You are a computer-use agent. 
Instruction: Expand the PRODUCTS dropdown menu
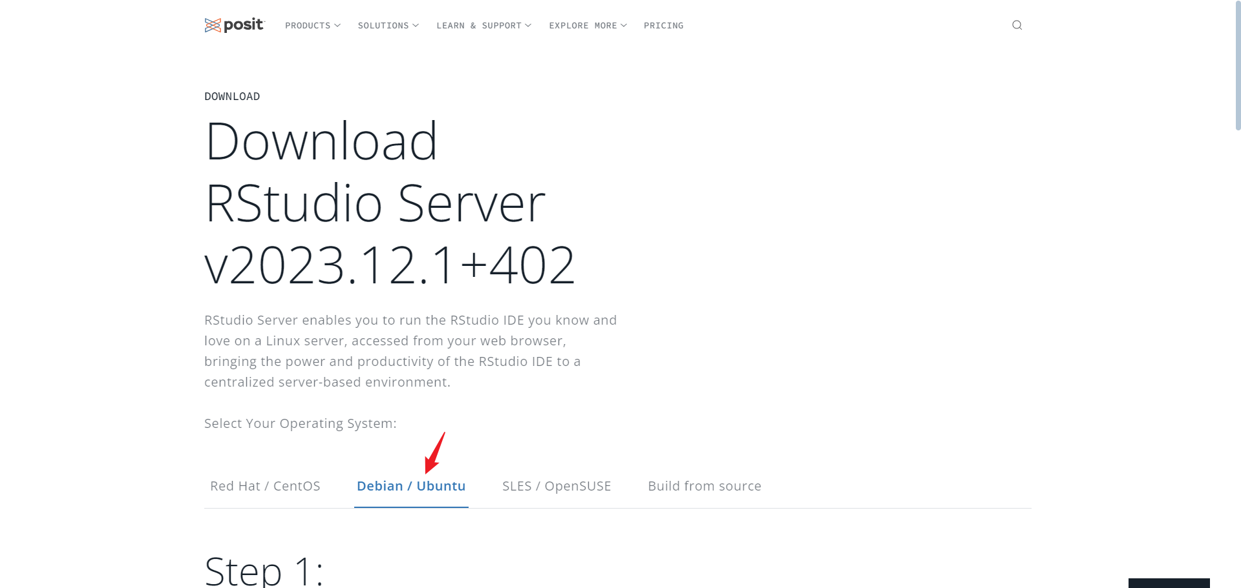312,26
